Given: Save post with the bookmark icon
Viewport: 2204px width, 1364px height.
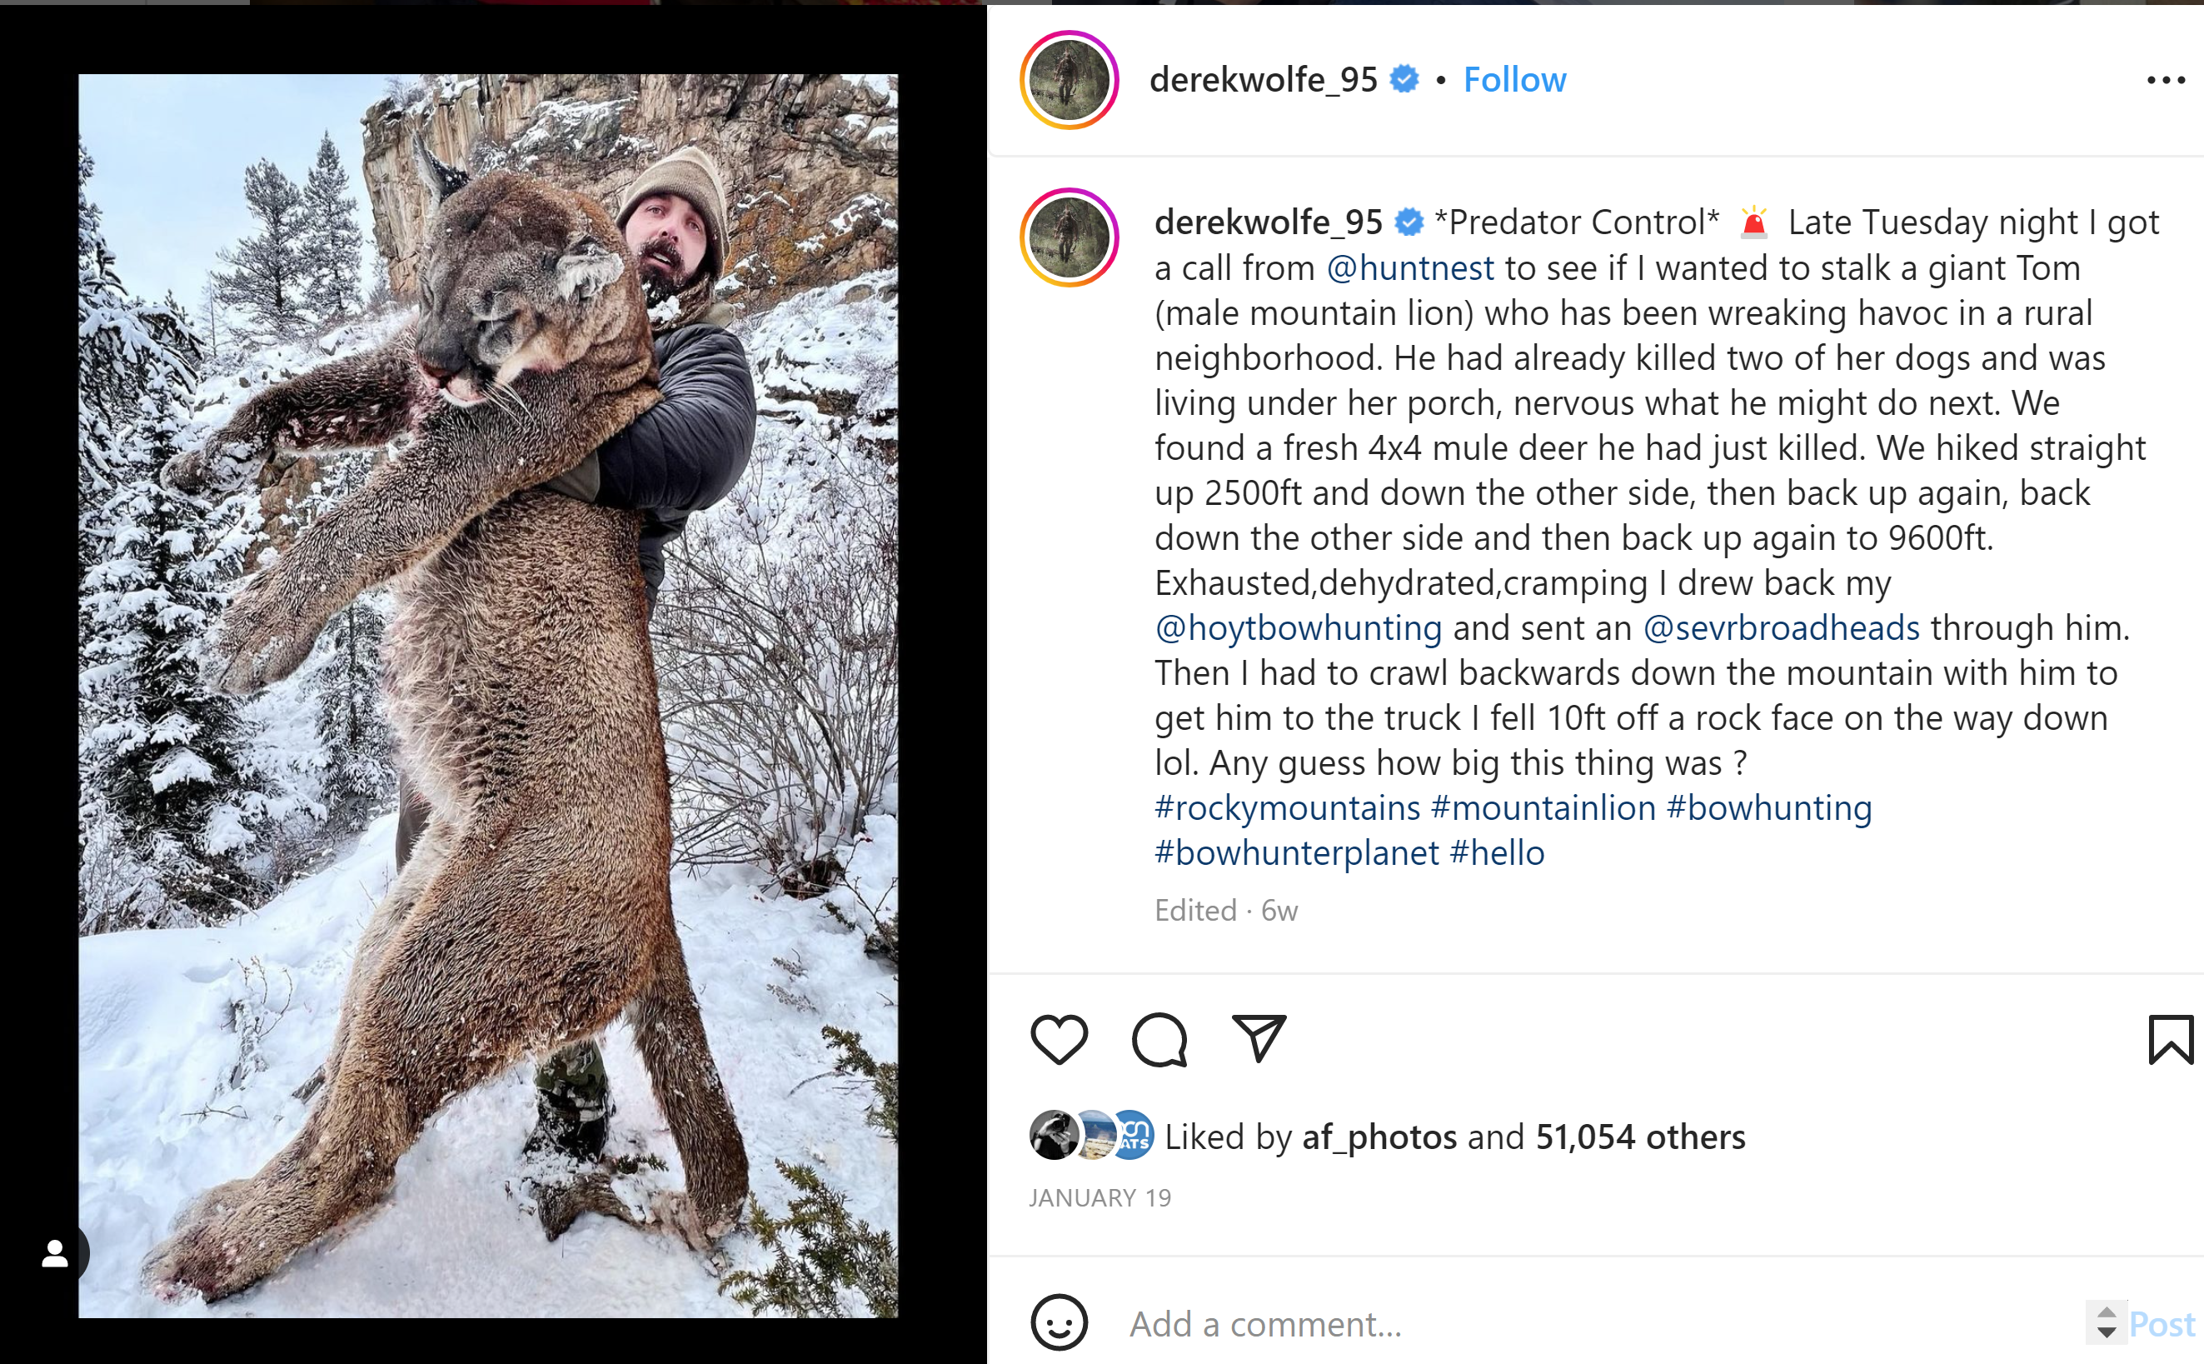Looking at the screenshot, I should (2170, 1039).
